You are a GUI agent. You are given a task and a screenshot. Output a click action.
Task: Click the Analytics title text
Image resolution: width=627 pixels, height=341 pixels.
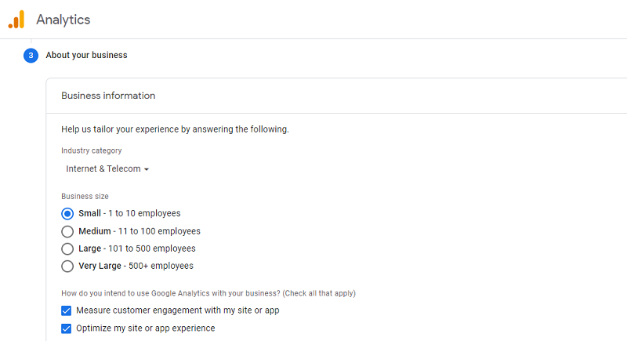pyautogui.click(x=63, y=20)
